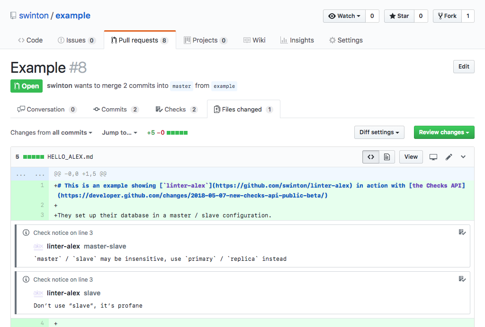Click the diffstat green squares beside +5 −0

(177, 133)
